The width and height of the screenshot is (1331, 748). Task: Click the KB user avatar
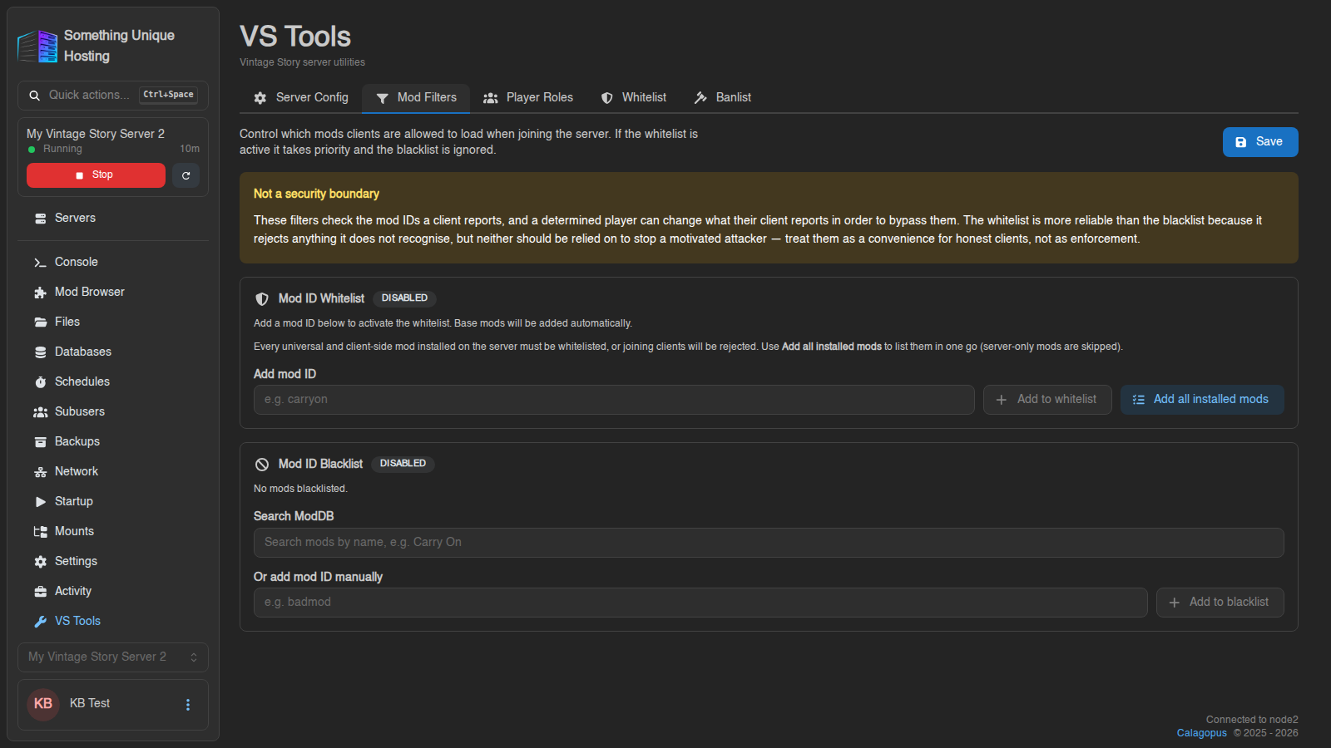pos(43,705)
